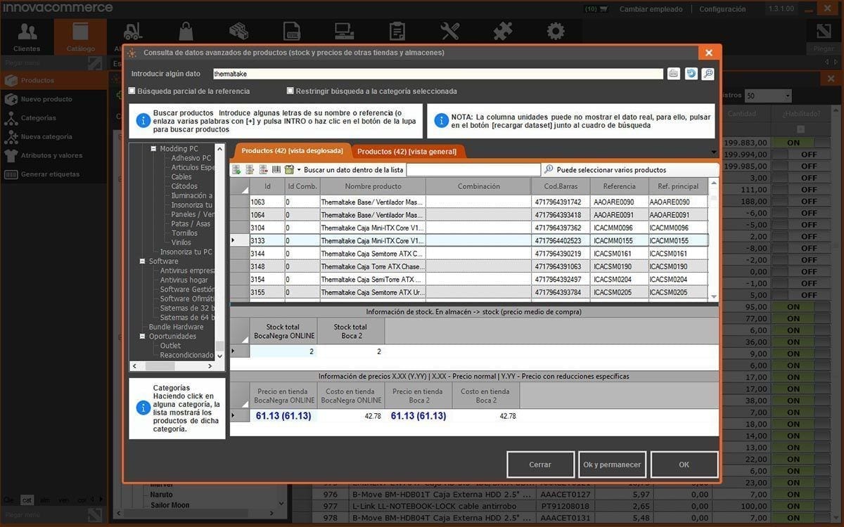Click the clear search eraser icon
844x527 pixels.
[674, 74]
